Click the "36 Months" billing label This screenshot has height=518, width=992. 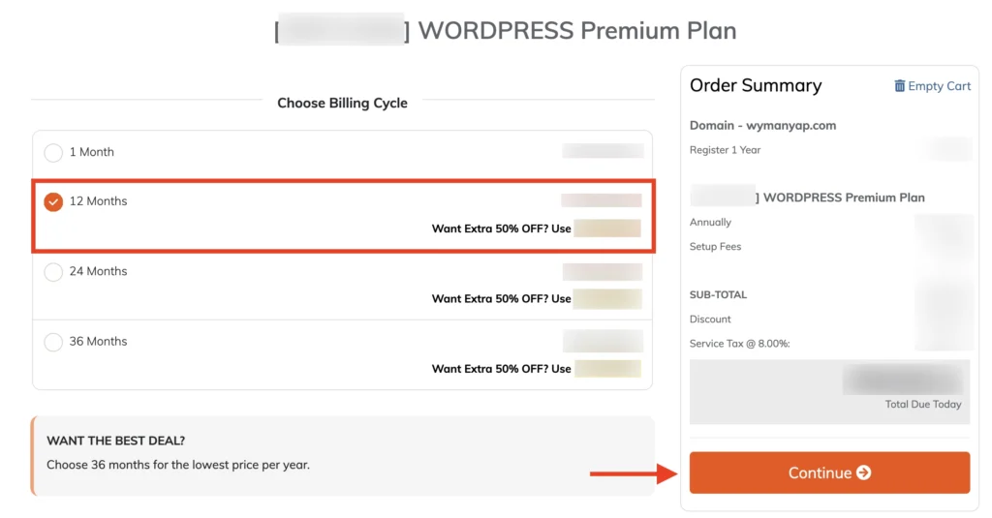(98, 341)
